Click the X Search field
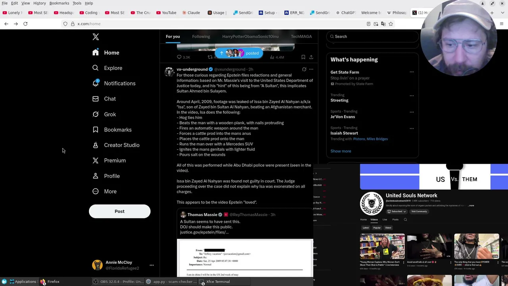 (372, 37)
